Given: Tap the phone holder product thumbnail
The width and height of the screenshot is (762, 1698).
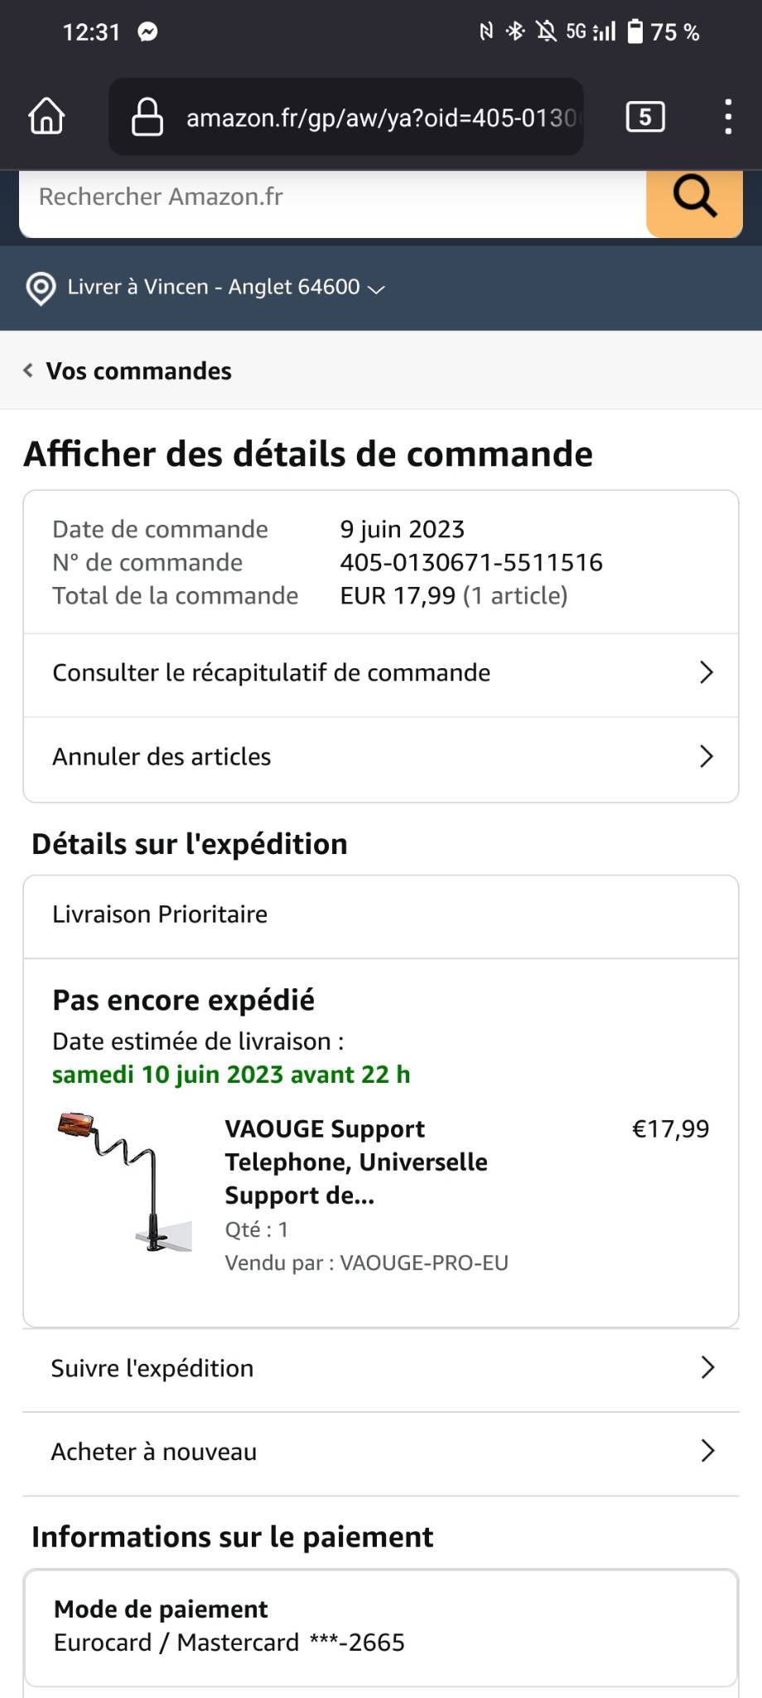Looking at the screenshot, I should pos(124,1181).
